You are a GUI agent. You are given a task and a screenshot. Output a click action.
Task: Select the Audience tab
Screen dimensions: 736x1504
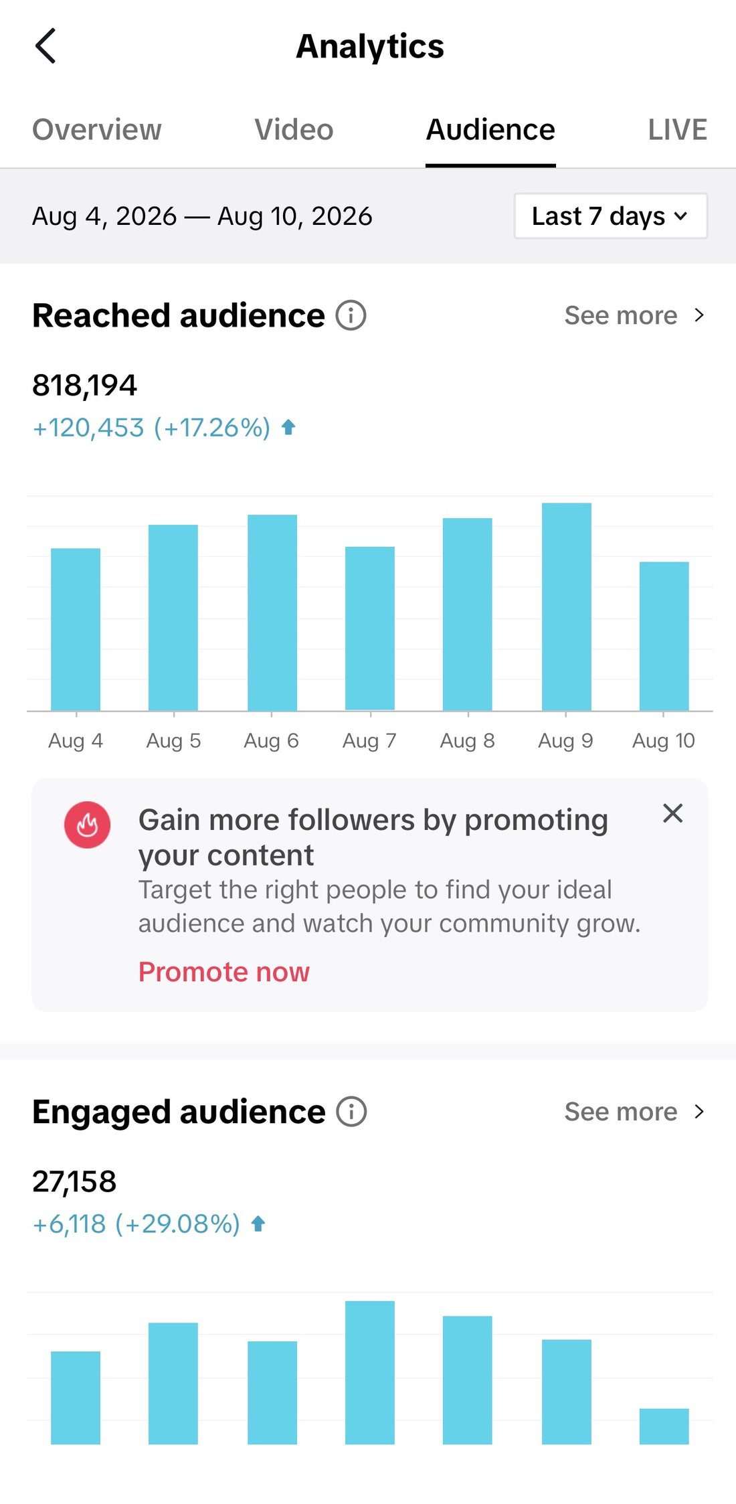490,130
